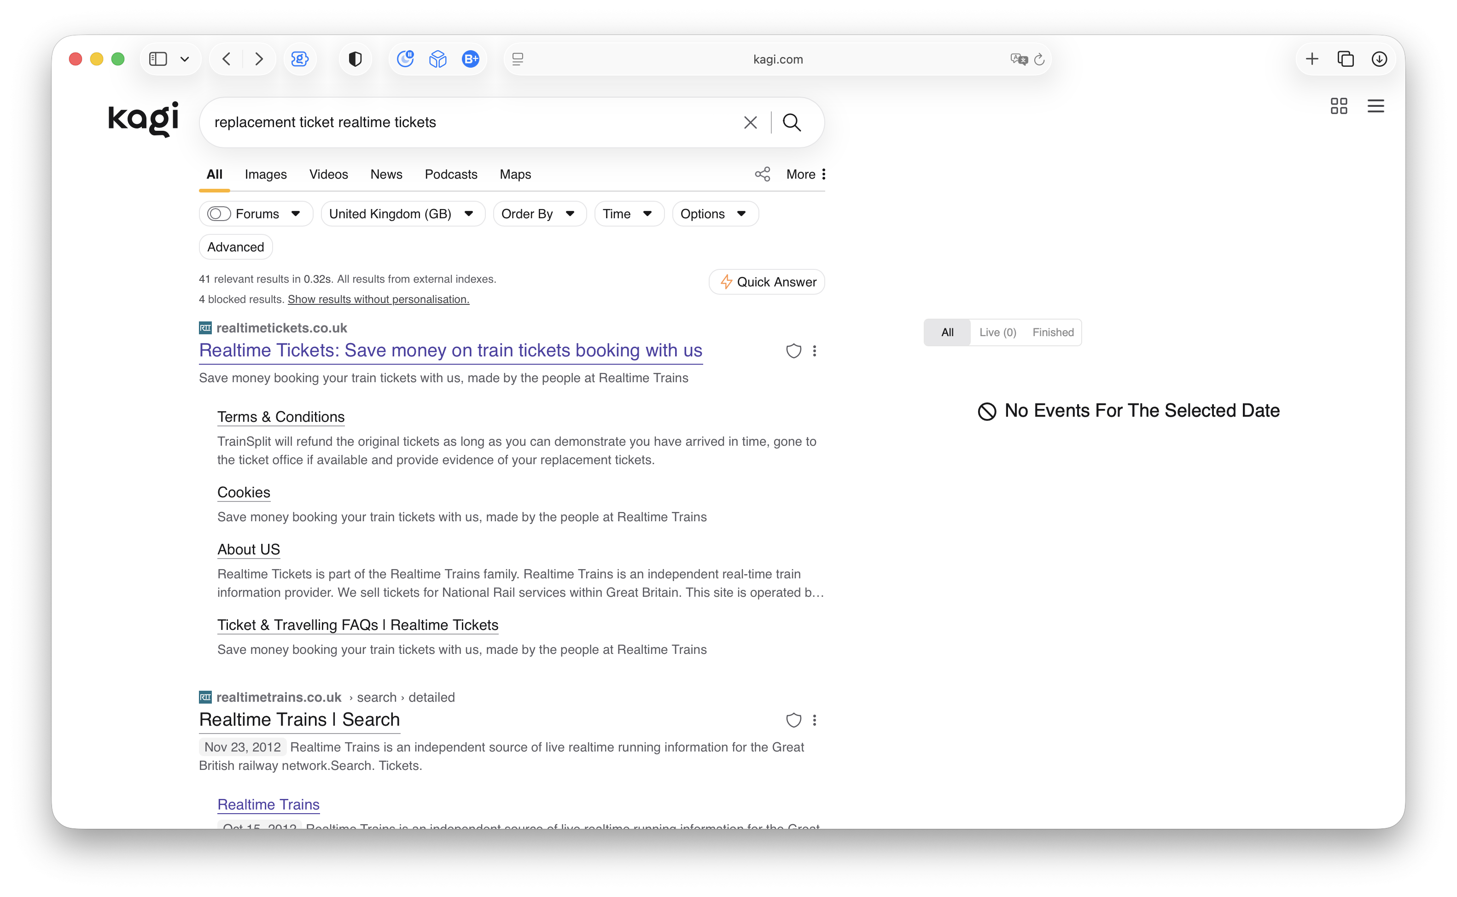Screen dimensions: 1457x897
Task: Select the Live (0) events tab
Action: (x=997, y=332)
